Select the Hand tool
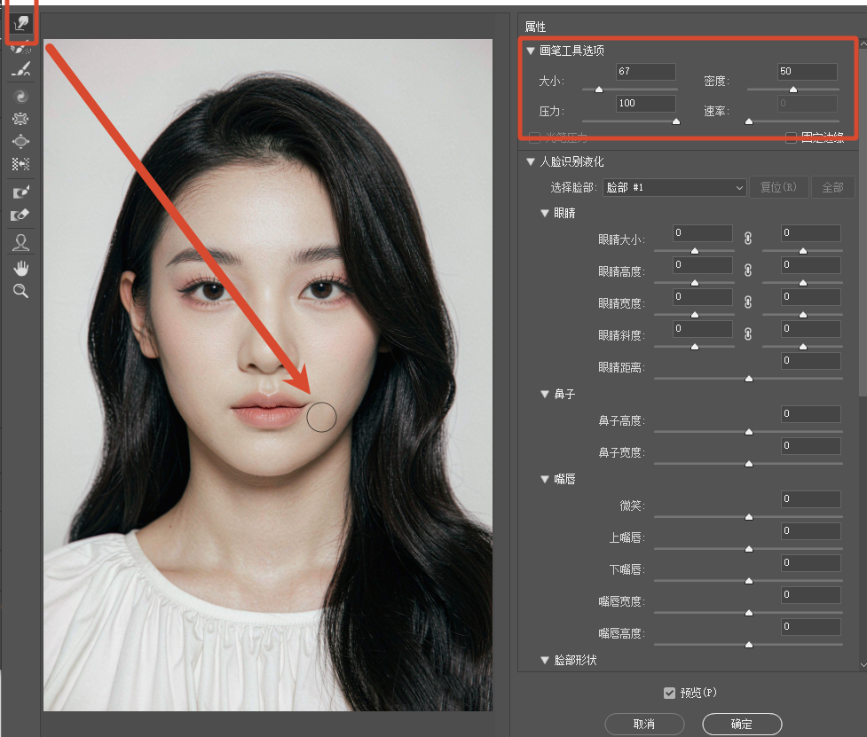Image resolution: width=867 pixels, height=737 pixels. (21, 269)
